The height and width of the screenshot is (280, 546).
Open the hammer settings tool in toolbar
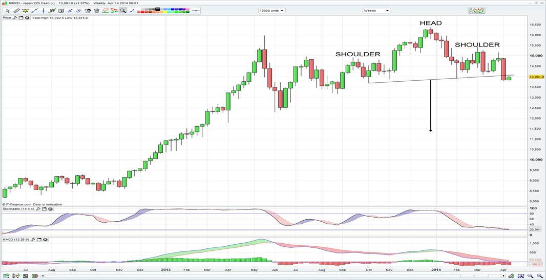pos(88,11)
